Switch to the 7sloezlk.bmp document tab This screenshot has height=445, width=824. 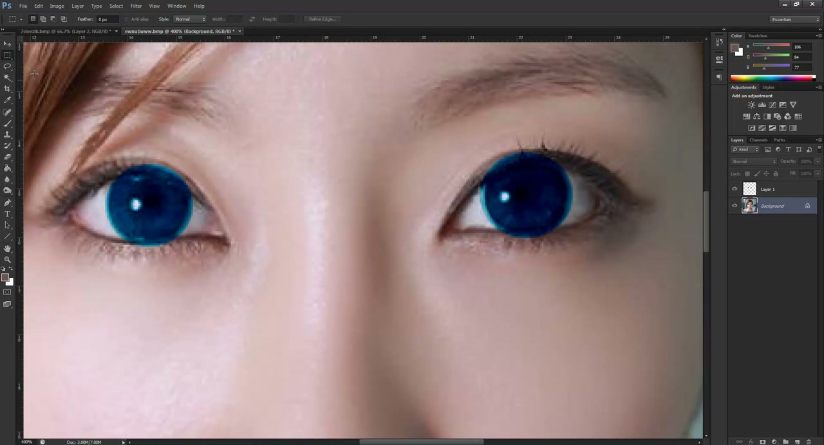pos(65,31)
